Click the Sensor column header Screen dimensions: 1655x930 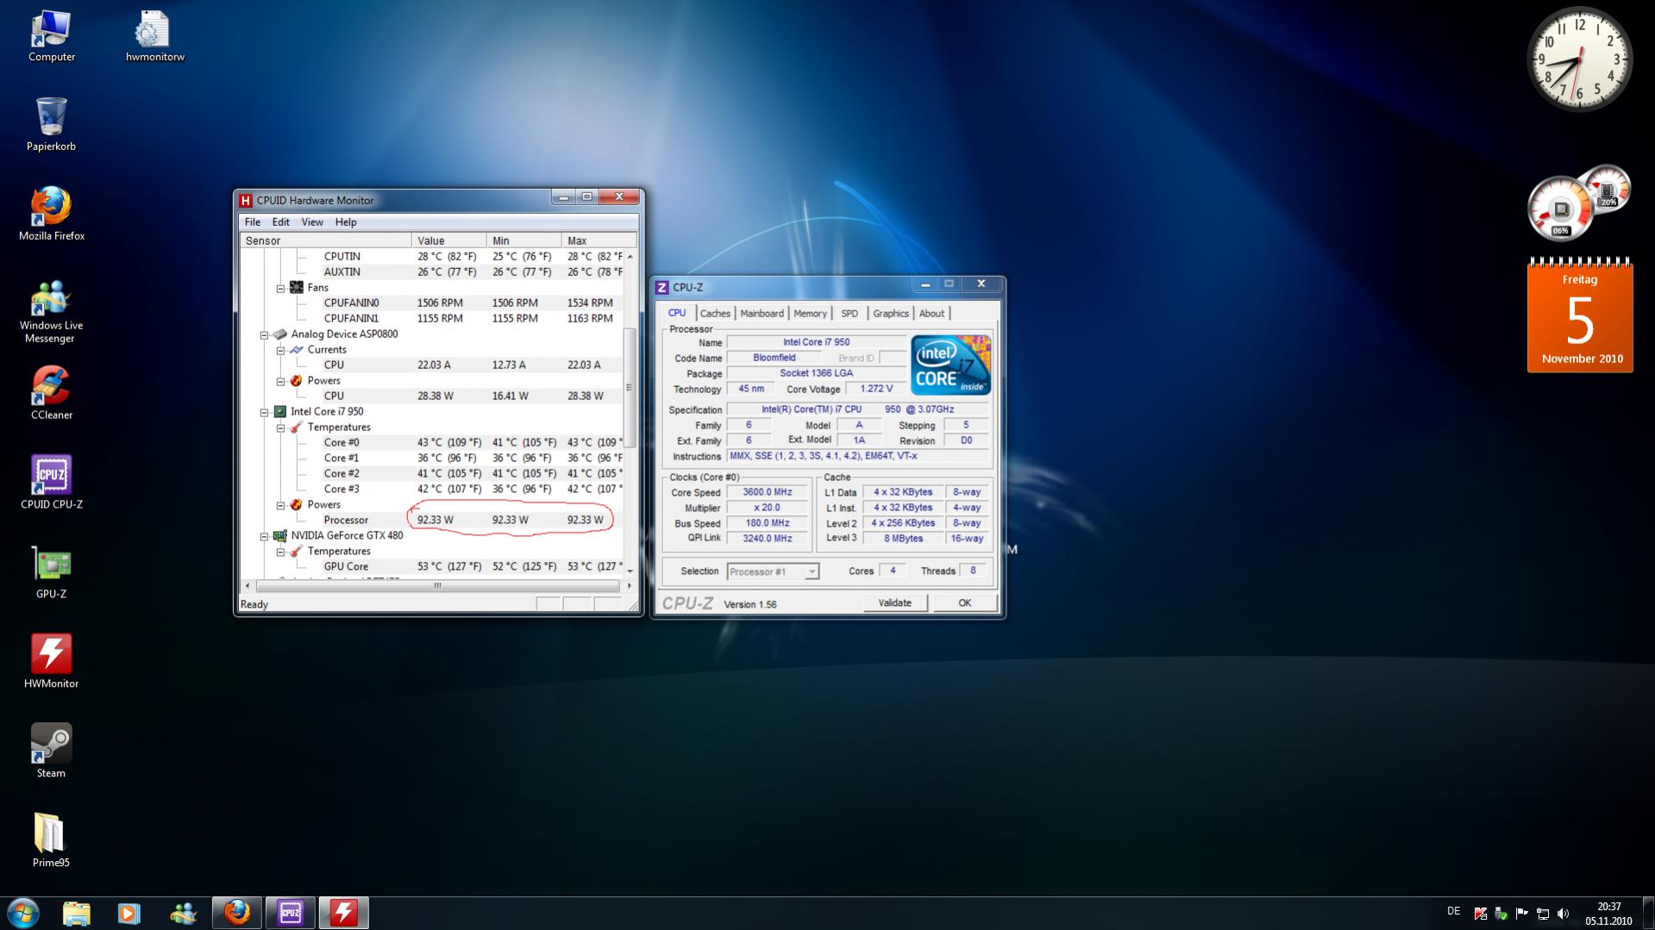325,240
